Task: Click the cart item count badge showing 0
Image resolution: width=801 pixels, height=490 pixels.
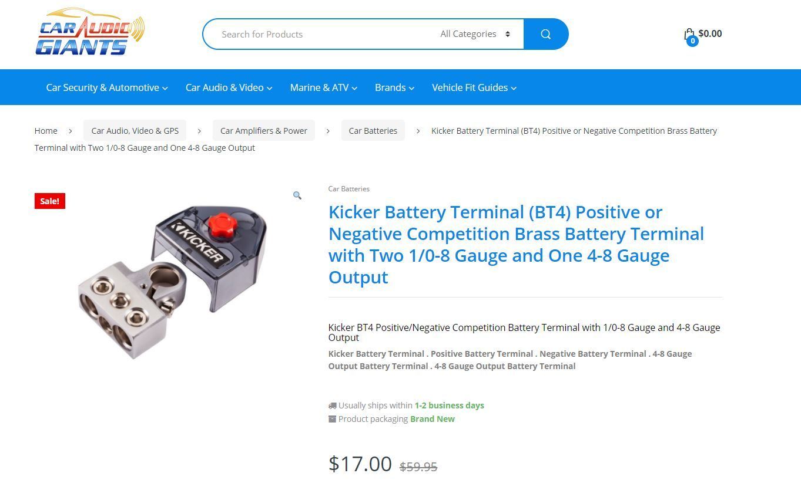Action: [x=693, y=41]
